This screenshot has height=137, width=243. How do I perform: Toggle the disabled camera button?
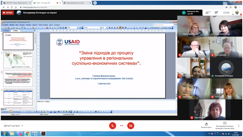click(131, 126)
